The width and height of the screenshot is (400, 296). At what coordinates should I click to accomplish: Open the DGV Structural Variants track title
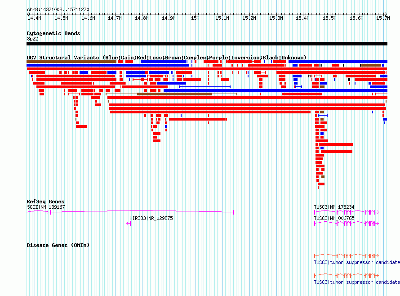[166, 58]
